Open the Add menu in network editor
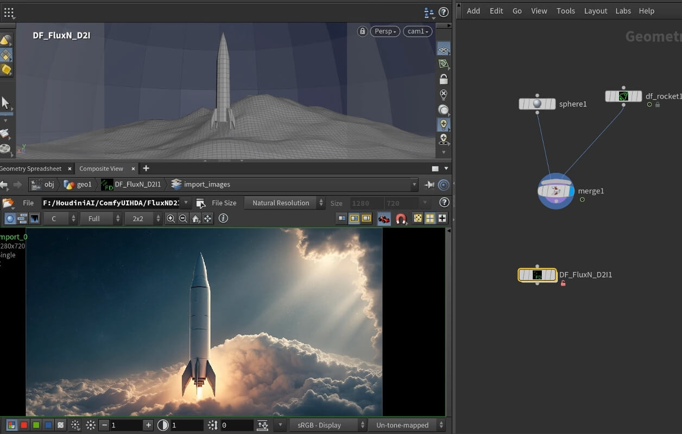682x434 pixels. [473, 11]
